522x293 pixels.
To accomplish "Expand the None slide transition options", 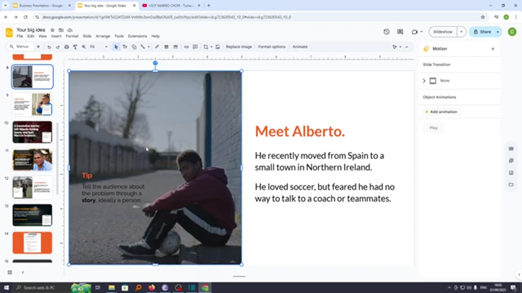I will [424, 81].
